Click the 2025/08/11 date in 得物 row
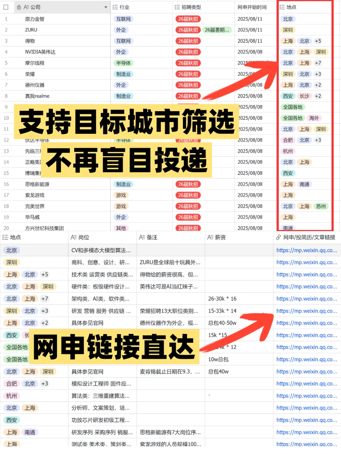Screen dimensions: 341x454 [x=250, y=41]
